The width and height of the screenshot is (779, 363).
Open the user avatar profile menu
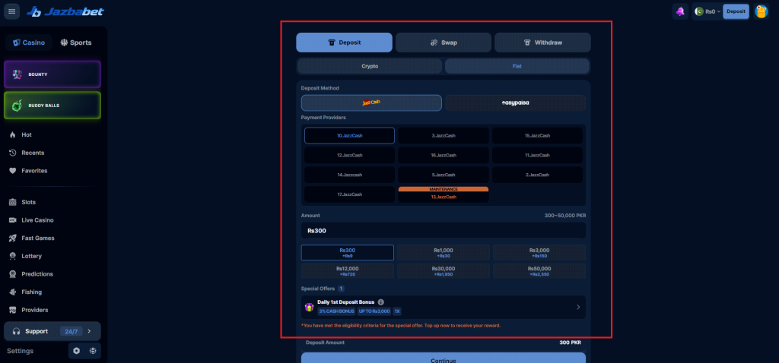pyautogui.click(x=761, y=11)
